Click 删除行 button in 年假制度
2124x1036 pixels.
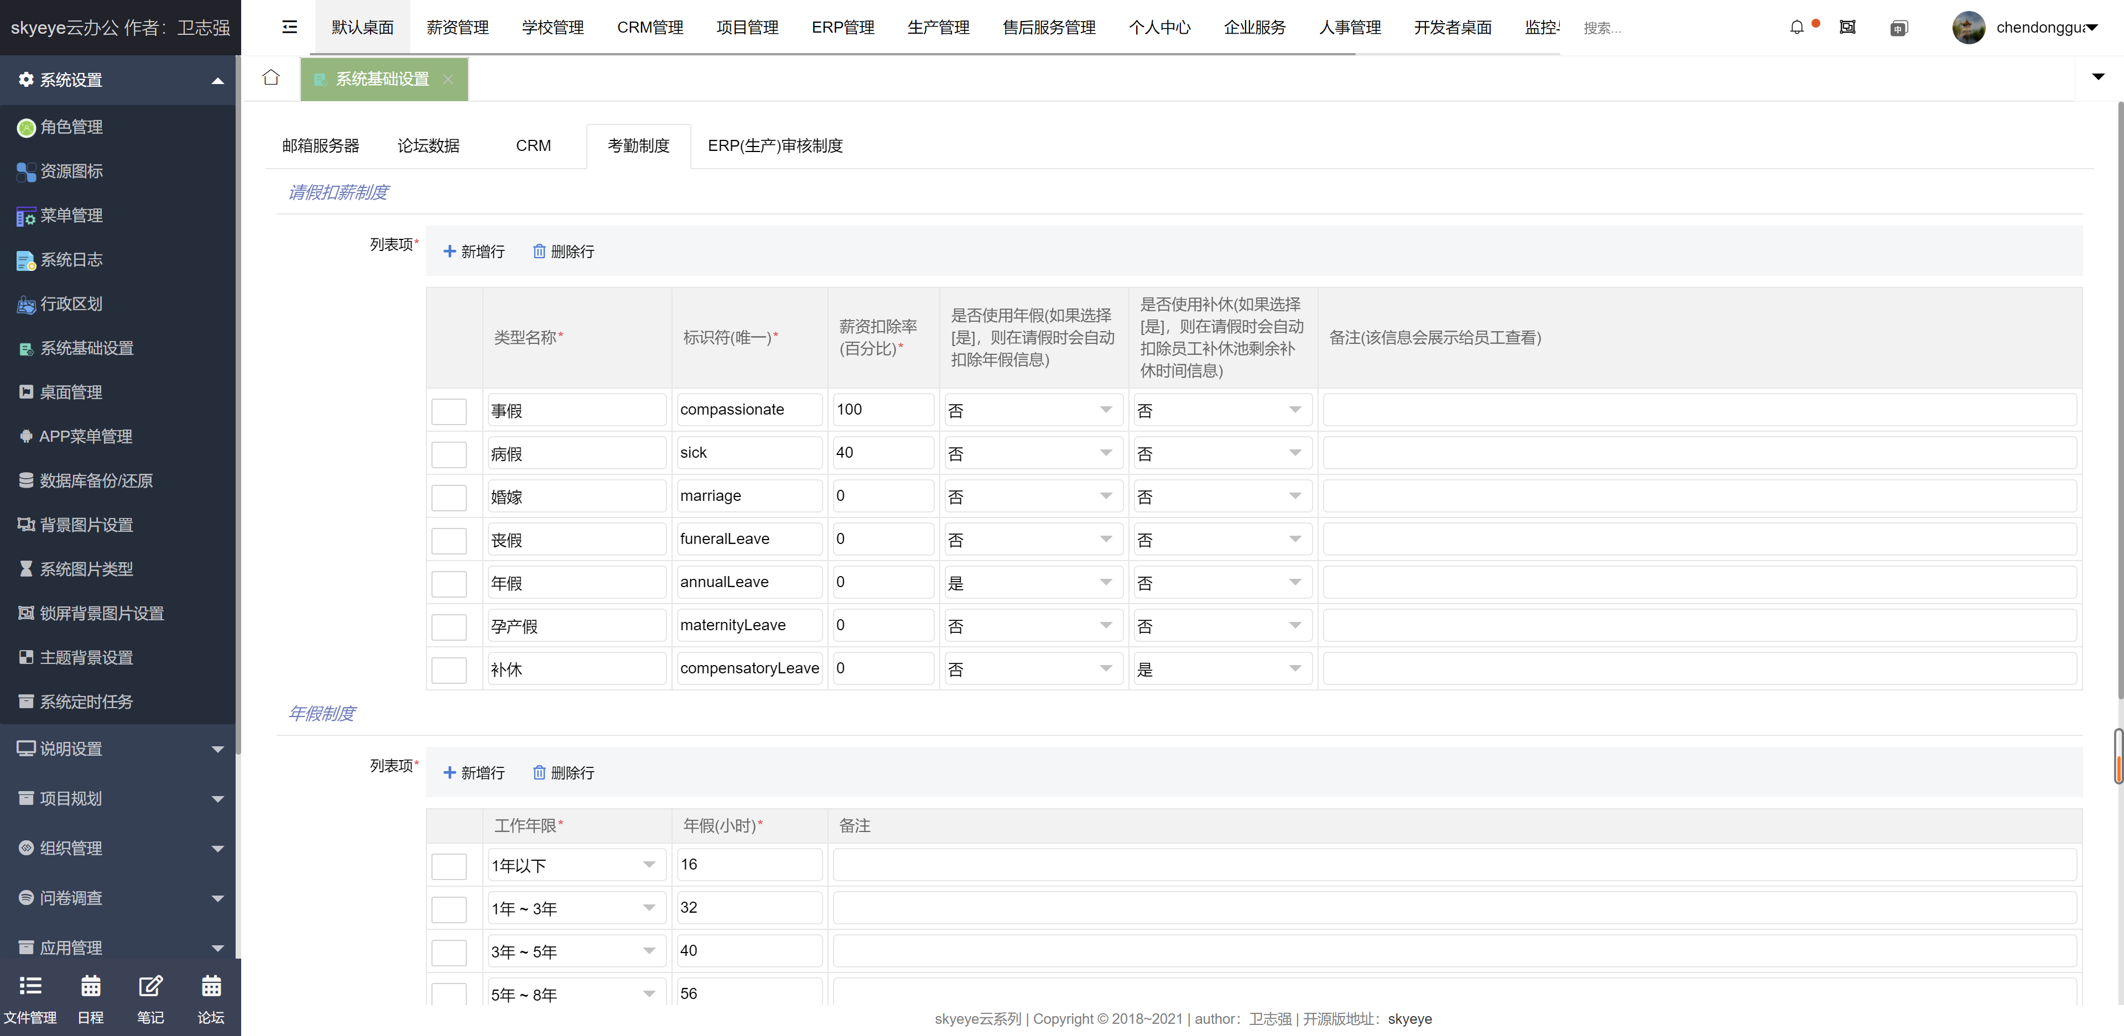coord(564,772)
